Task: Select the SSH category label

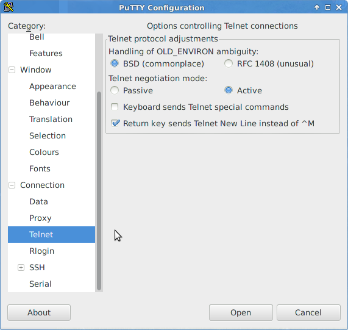Action: [37, 268]
